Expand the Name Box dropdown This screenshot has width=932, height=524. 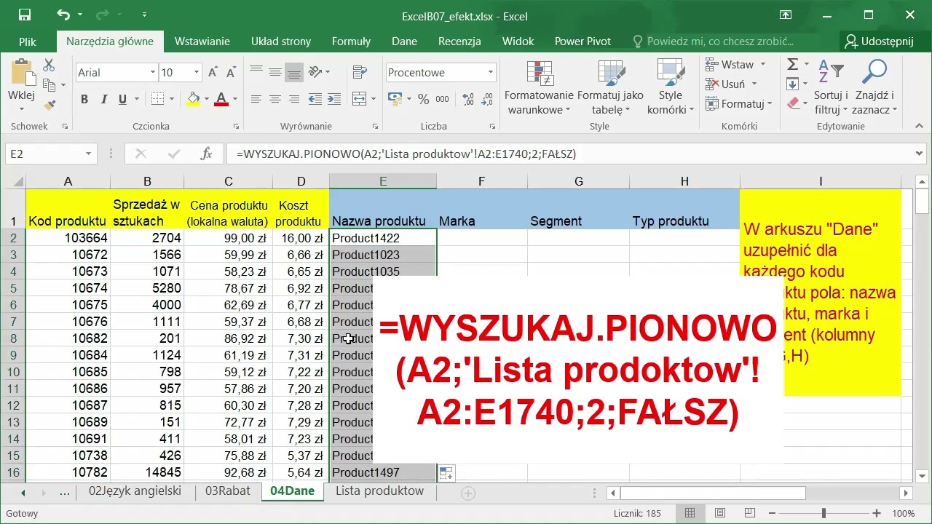click(x=88, y=154)
